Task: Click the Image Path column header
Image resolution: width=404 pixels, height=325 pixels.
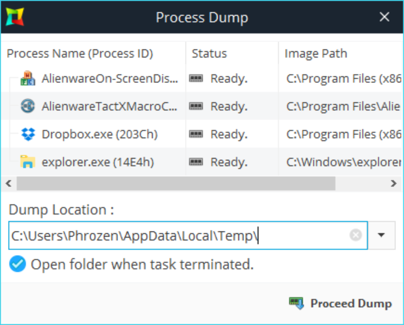Action: 316,54
